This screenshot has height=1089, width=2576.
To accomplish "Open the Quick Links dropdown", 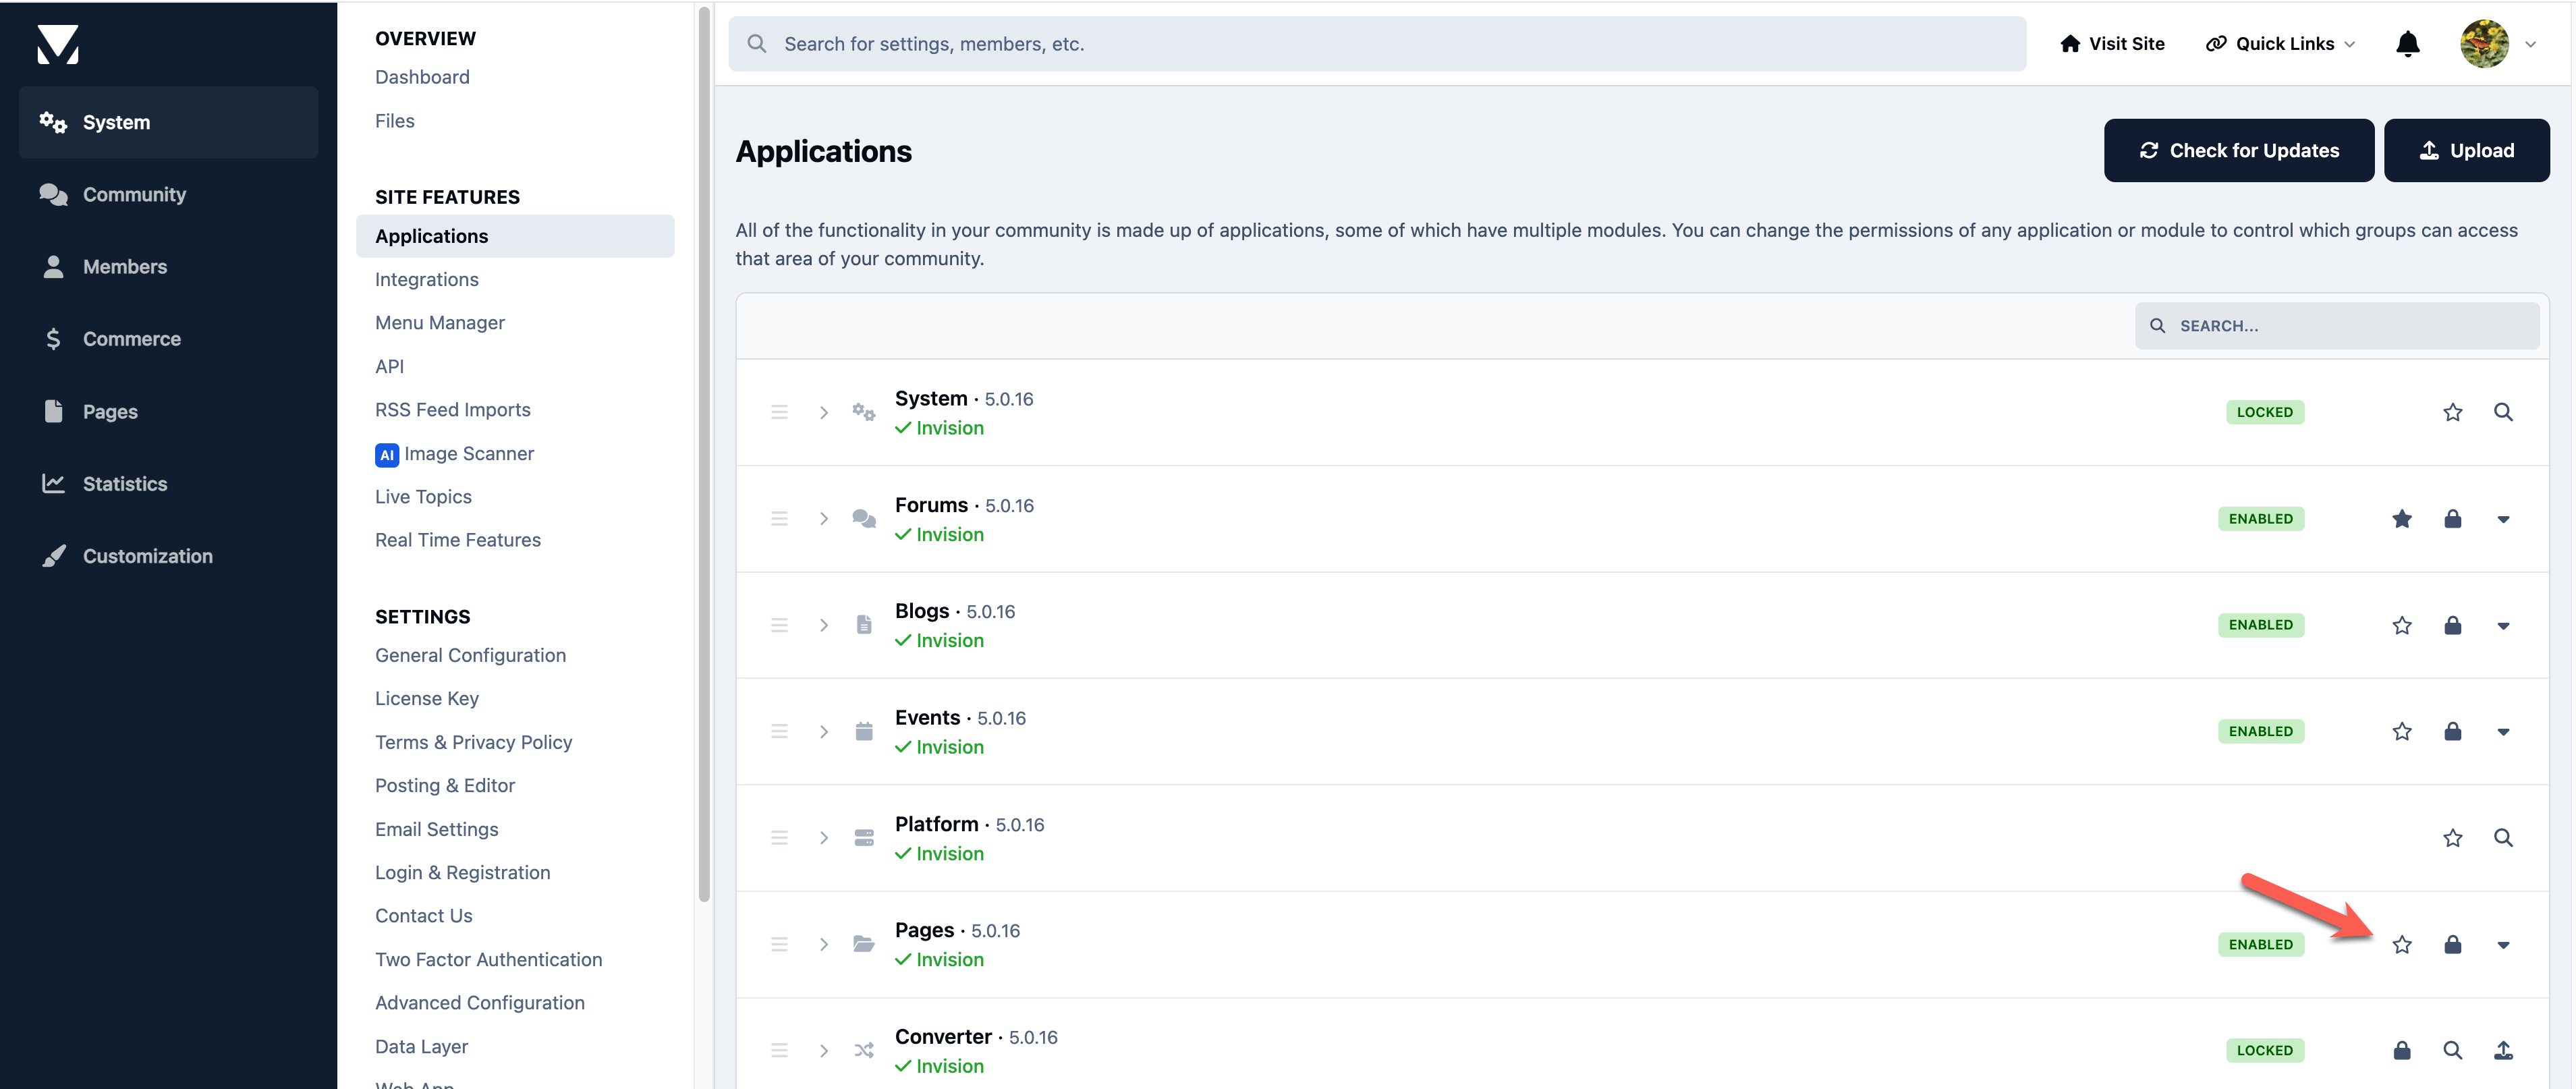I will click(2280, 44).
